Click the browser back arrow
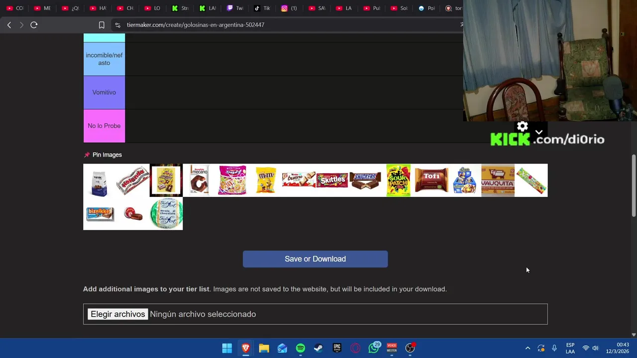This screenshot has height=358, width=637. coord(9,25)
